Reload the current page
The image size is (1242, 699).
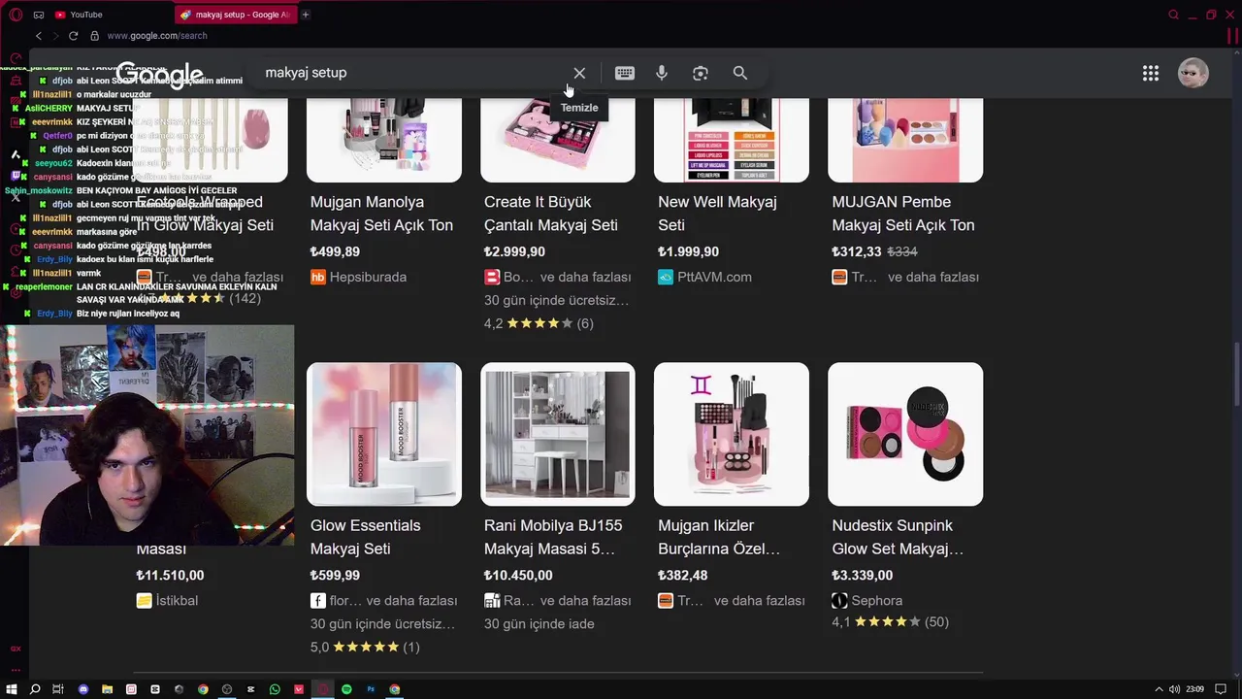pyautogui.click(x=73, y=36)
